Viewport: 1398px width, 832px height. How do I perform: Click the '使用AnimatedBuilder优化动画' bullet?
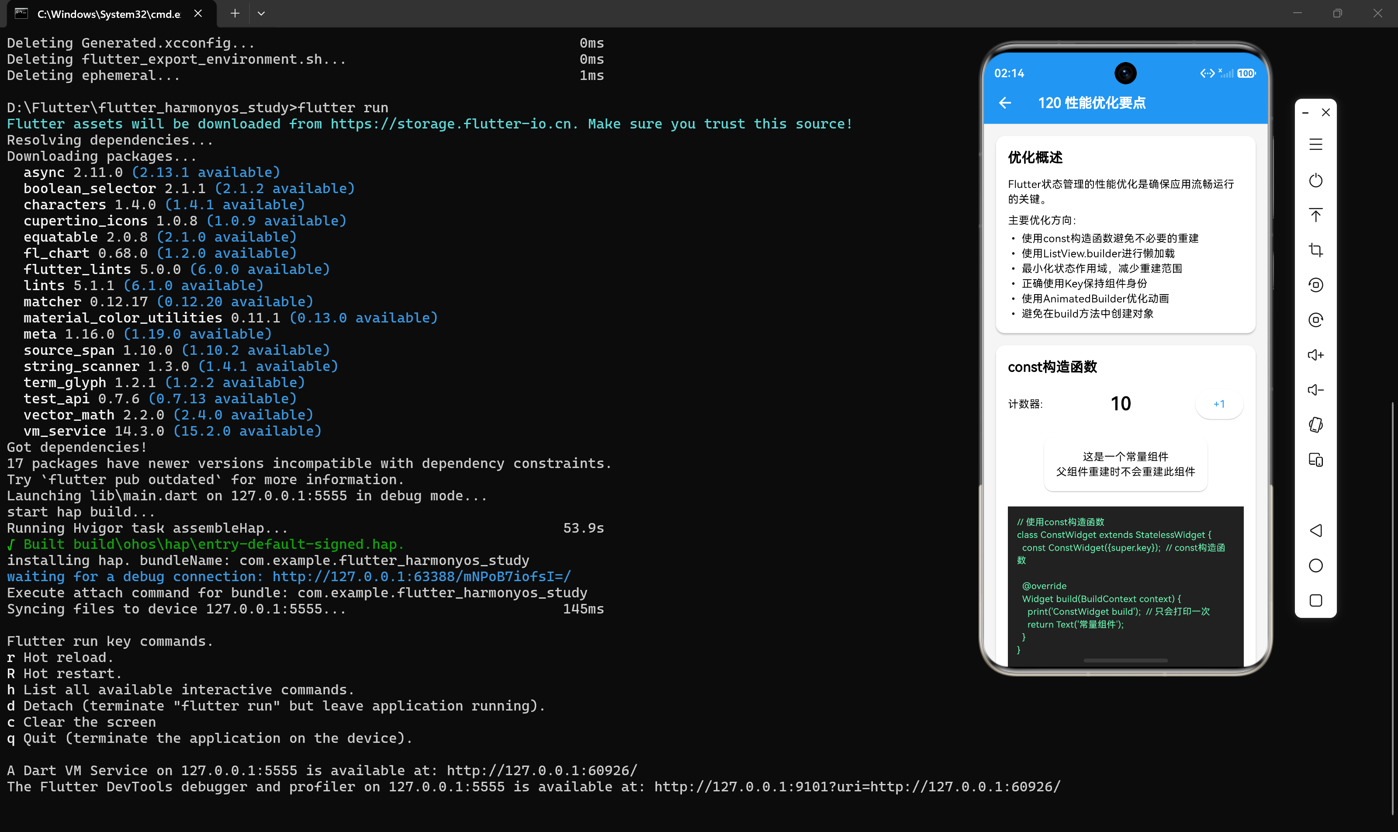(x=1095, y=299)
